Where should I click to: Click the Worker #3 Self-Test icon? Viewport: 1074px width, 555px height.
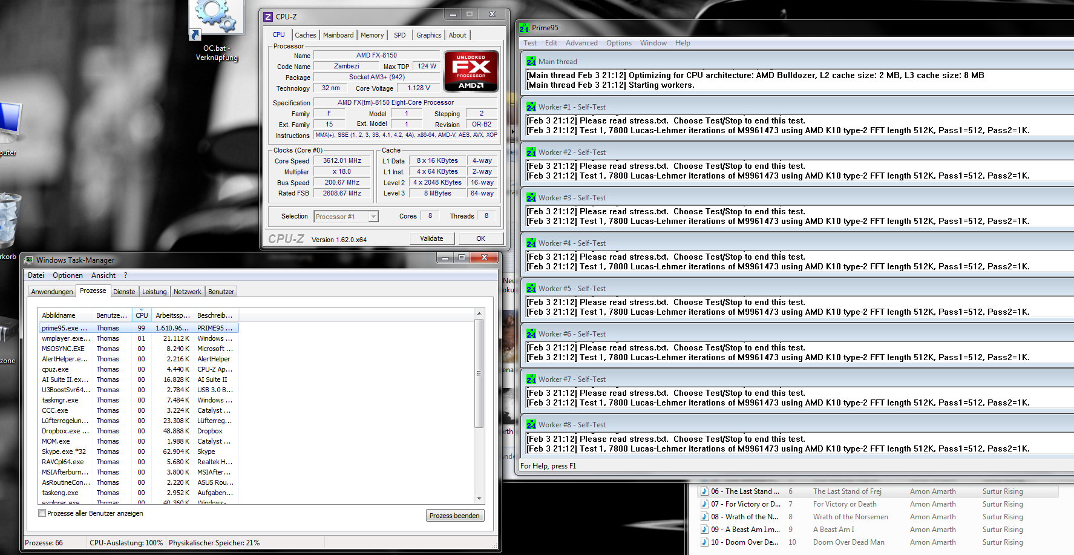(531, 198)
